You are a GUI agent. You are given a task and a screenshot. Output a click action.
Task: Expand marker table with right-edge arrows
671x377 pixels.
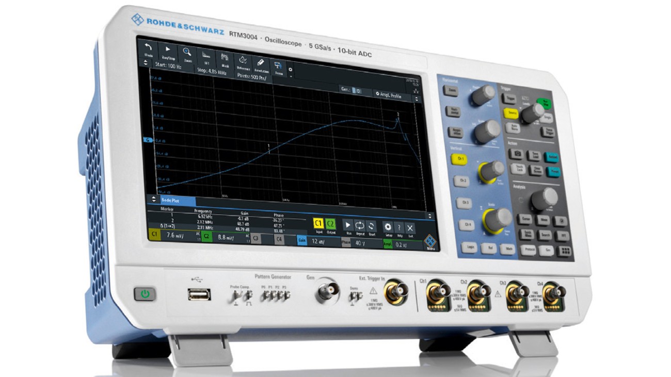click(430, 216)
